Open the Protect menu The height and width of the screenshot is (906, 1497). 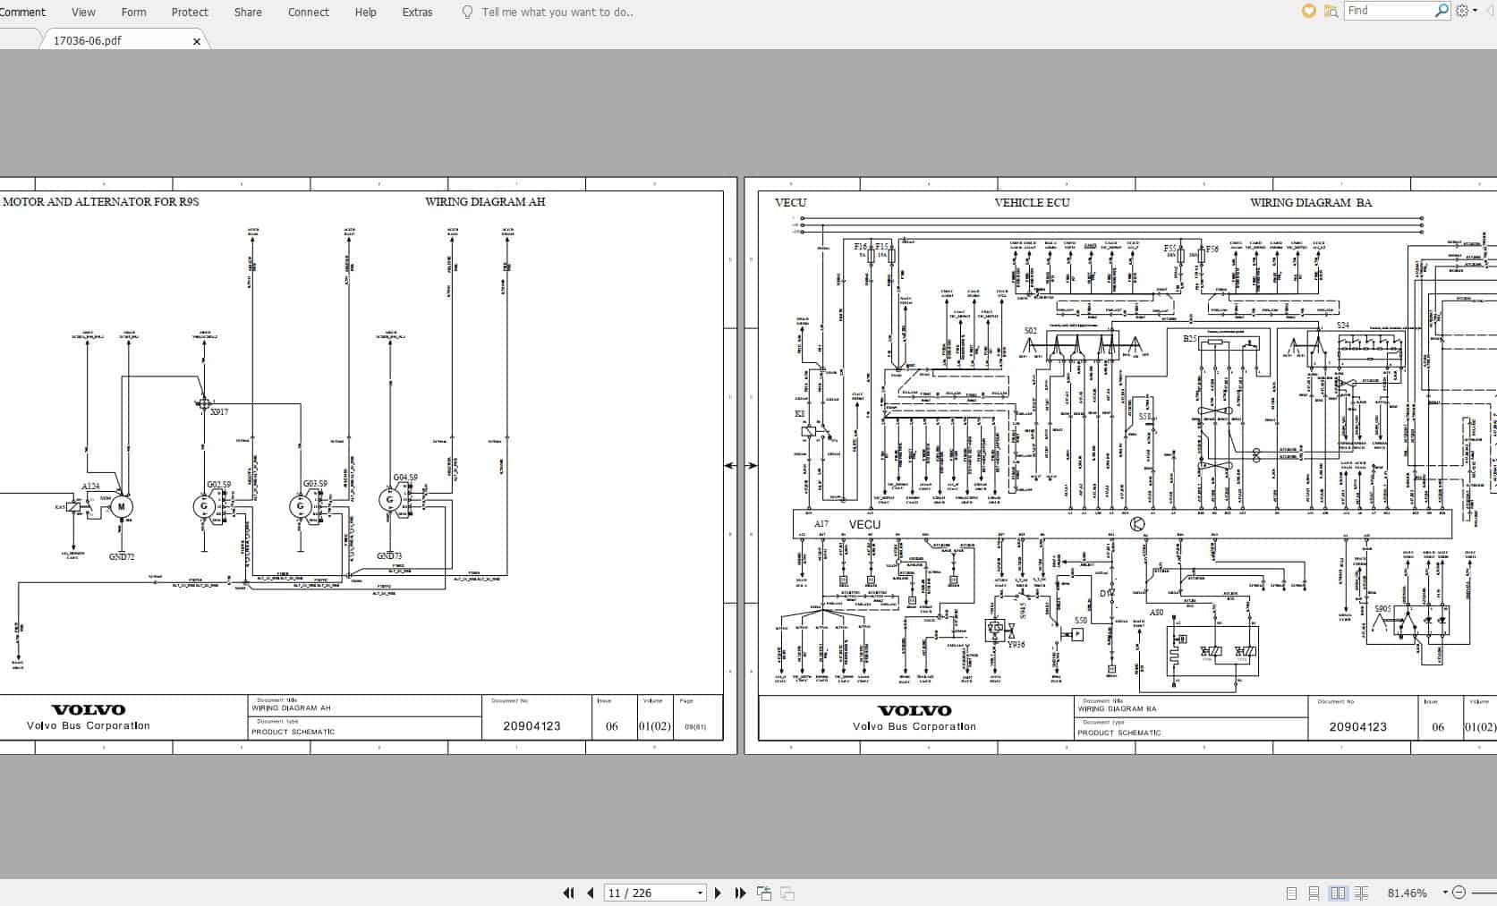pyautogui.click(x=189, y=12)
